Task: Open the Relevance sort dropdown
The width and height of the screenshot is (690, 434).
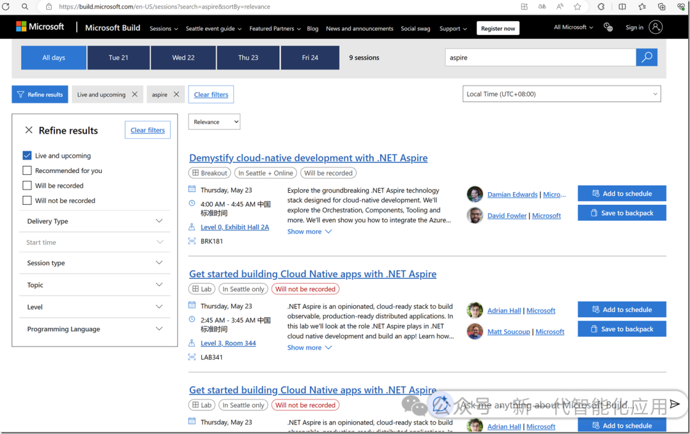Action: 214,121
